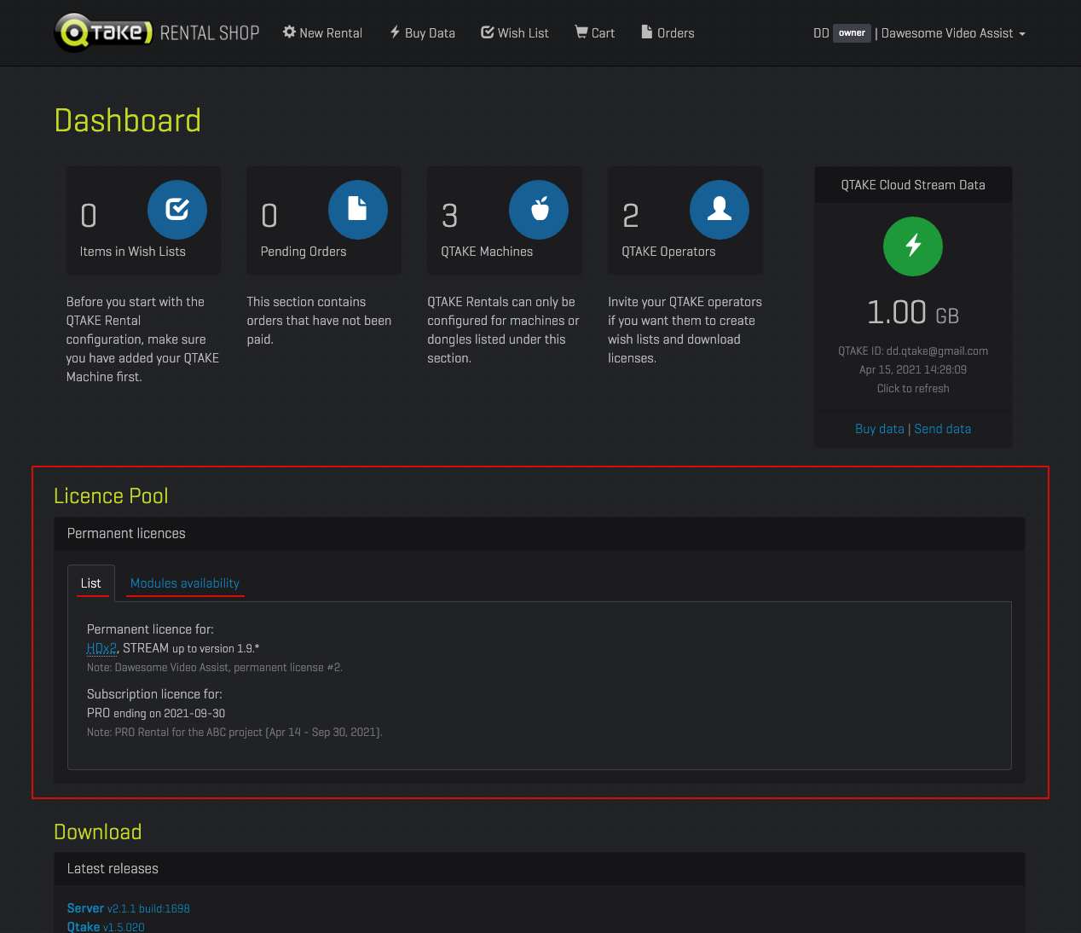Expand the Dawesome Video Assist account dropdown
Viewport: 1081px width, 933px height.
(953, 33)
